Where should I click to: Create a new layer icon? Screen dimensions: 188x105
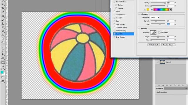click(179, 85)
